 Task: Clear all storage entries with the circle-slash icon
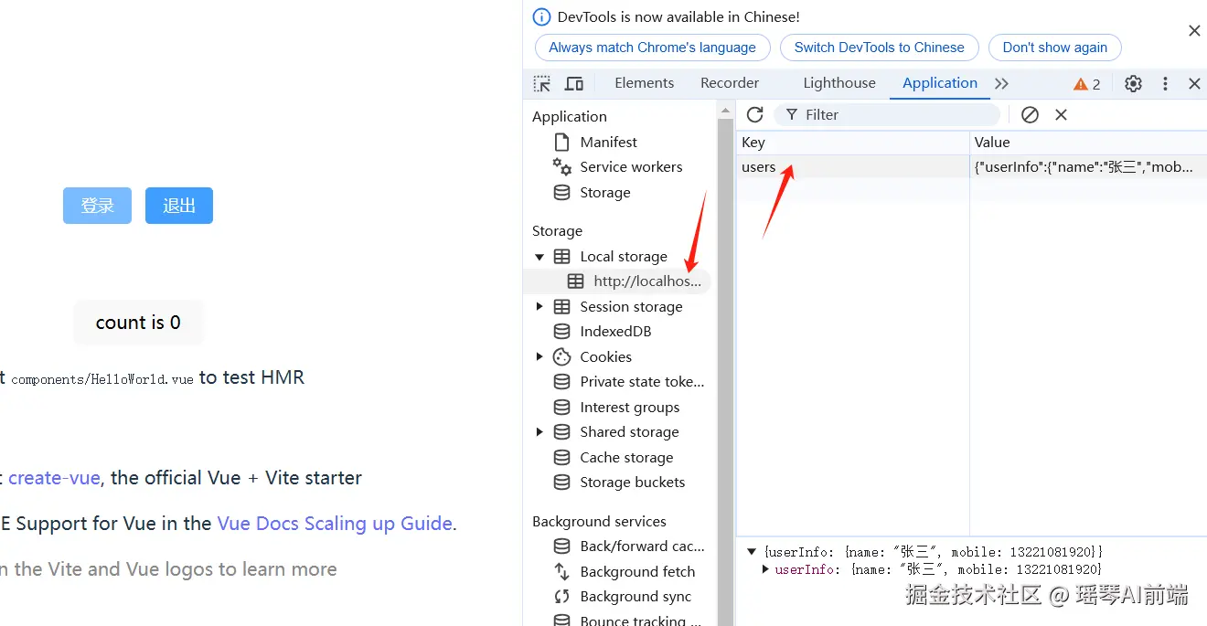click(x=1030, y=114)
